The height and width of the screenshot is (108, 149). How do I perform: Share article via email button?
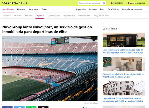click(x=43, y=107)
